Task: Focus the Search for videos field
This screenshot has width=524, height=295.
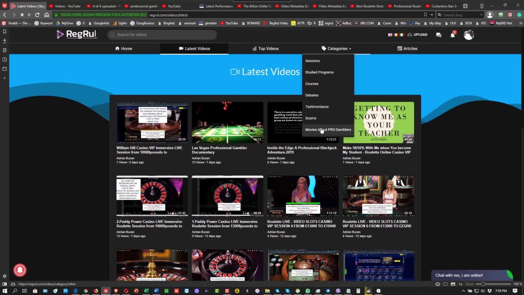Action: (x=162, y=35)
